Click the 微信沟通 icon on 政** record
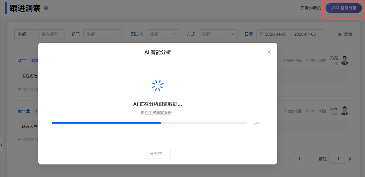This screenshot has width=365, height=177. click(284, 60)
